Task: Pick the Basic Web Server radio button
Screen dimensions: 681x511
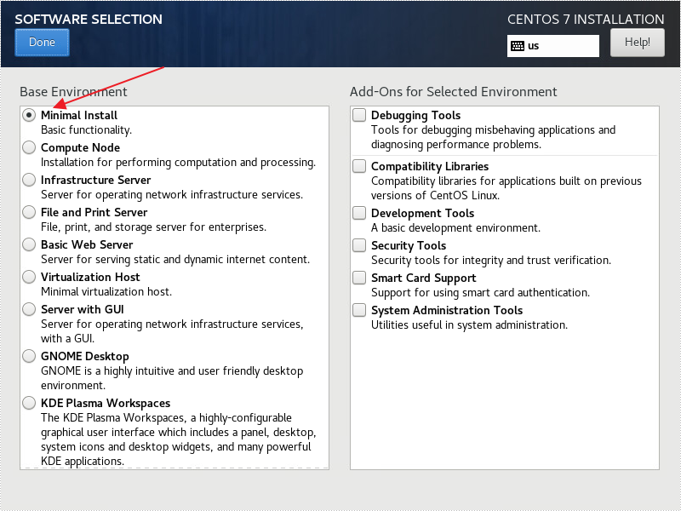Action: coord(29,244)
